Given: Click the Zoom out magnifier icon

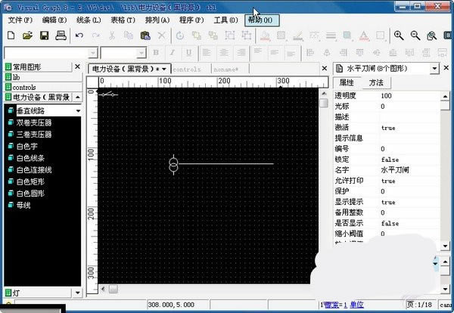Looking at the screenshot, I should coord(415,36).
